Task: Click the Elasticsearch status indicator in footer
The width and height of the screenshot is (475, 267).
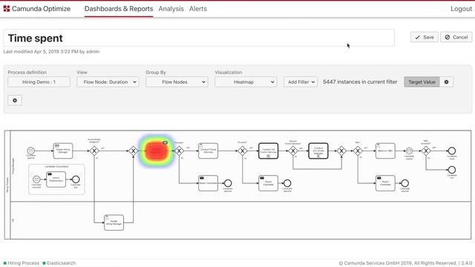Action: (59, 263)
